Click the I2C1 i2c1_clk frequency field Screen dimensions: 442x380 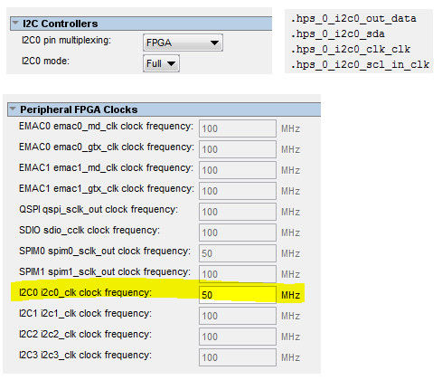(238, 316)
